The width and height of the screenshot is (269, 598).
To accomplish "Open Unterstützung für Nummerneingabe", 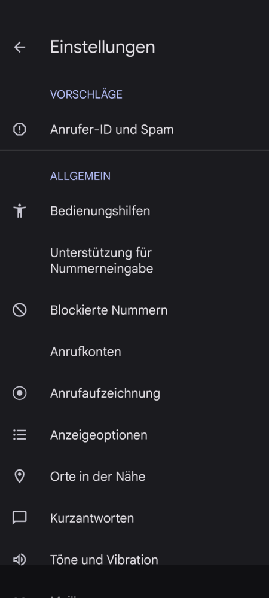I will point(134,261).
